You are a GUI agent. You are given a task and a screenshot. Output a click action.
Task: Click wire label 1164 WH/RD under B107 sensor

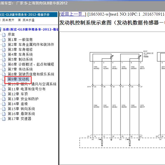pyautogui.click(x=96, y=68)
